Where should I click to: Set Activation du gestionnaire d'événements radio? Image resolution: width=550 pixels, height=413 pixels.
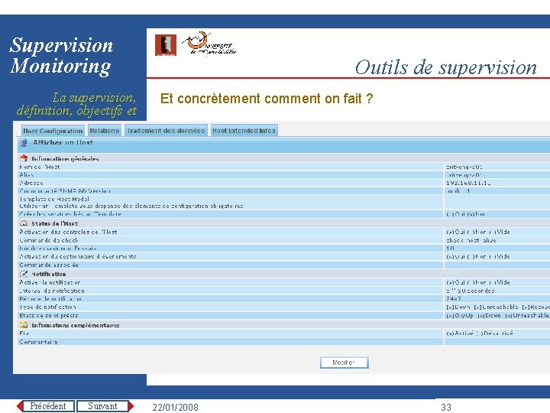tap(477, 256)
